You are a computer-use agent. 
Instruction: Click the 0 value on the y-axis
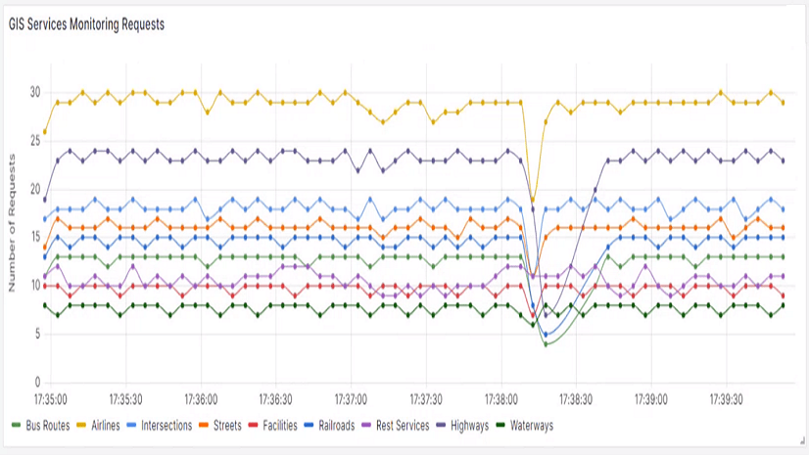37,383
